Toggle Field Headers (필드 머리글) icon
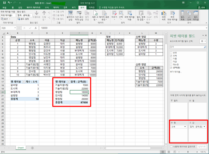The image size is (209, 154). 196,16
